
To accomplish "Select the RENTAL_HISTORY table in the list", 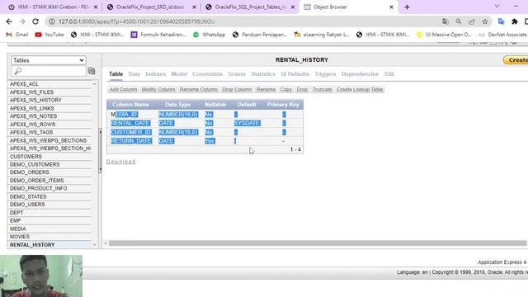I will click(x=32, y=245).
